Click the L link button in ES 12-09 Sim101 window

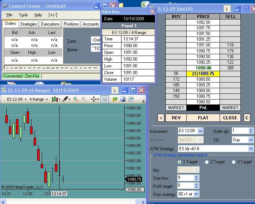click(227, 9)
